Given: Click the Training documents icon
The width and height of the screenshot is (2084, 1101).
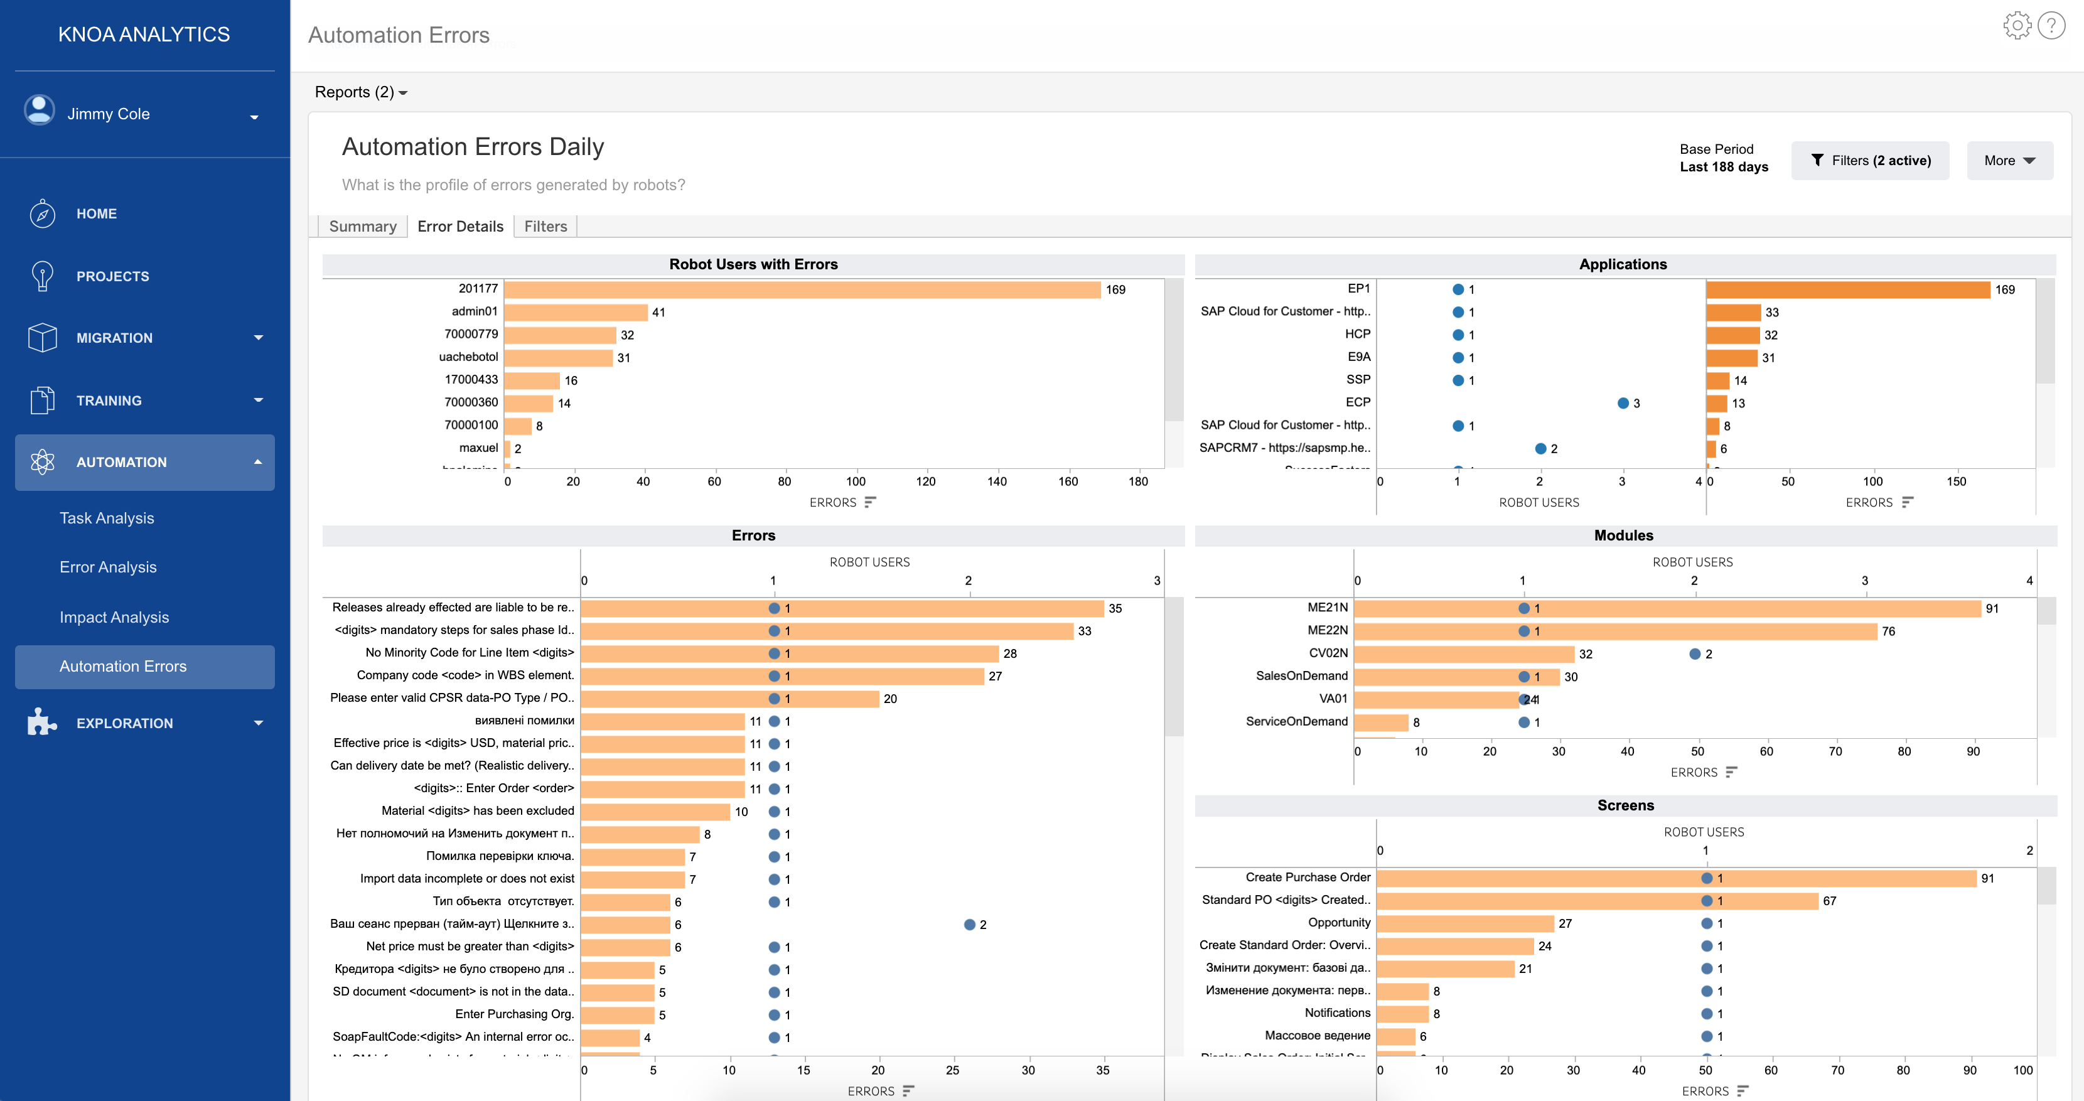Looking at the screenshot, I should [42, 400].
